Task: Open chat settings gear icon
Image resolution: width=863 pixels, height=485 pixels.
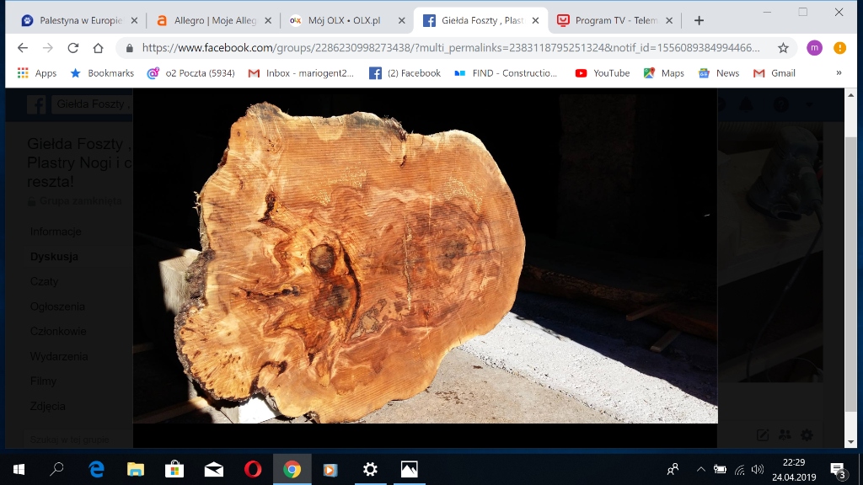Action: coord(807,435)
